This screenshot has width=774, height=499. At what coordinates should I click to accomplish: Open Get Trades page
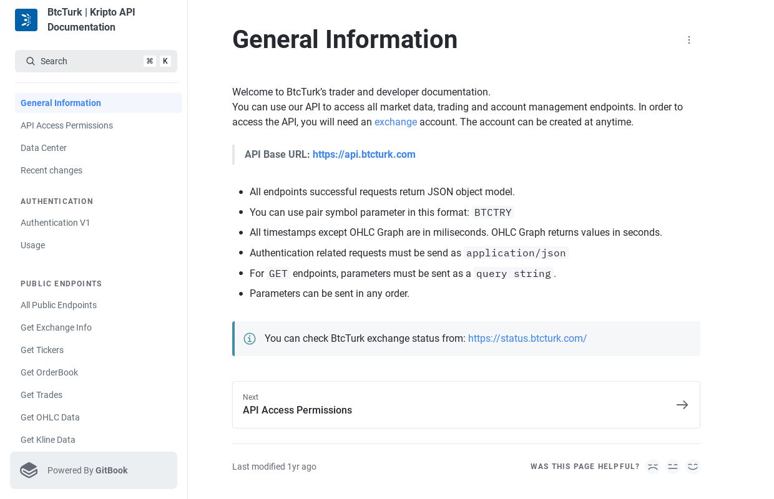pyautogui.click(x=99, y=395)
